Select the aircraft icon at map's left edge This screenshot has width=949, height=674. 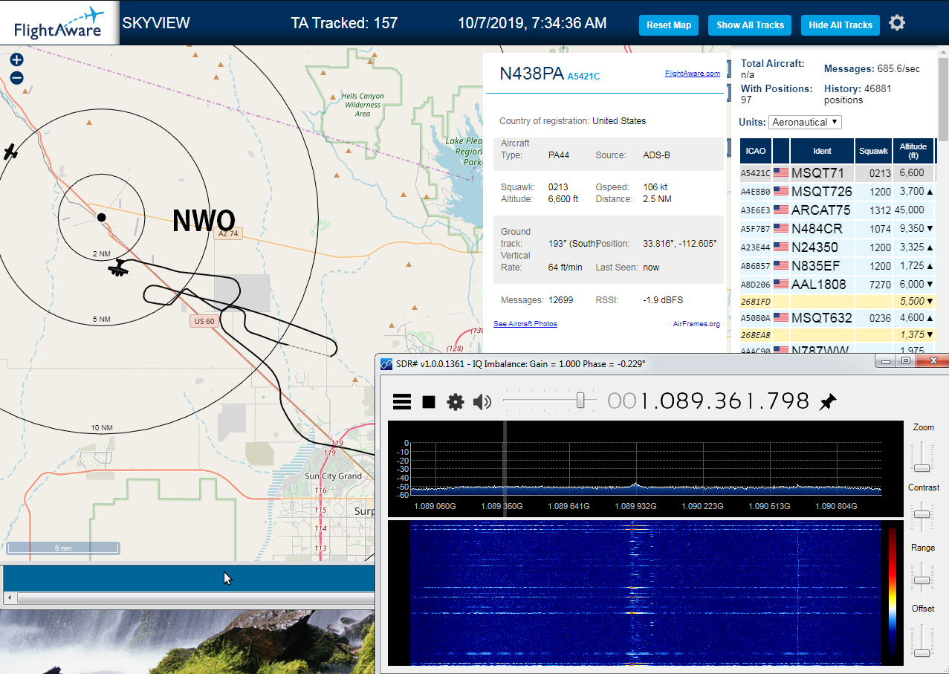coord(10,152)
